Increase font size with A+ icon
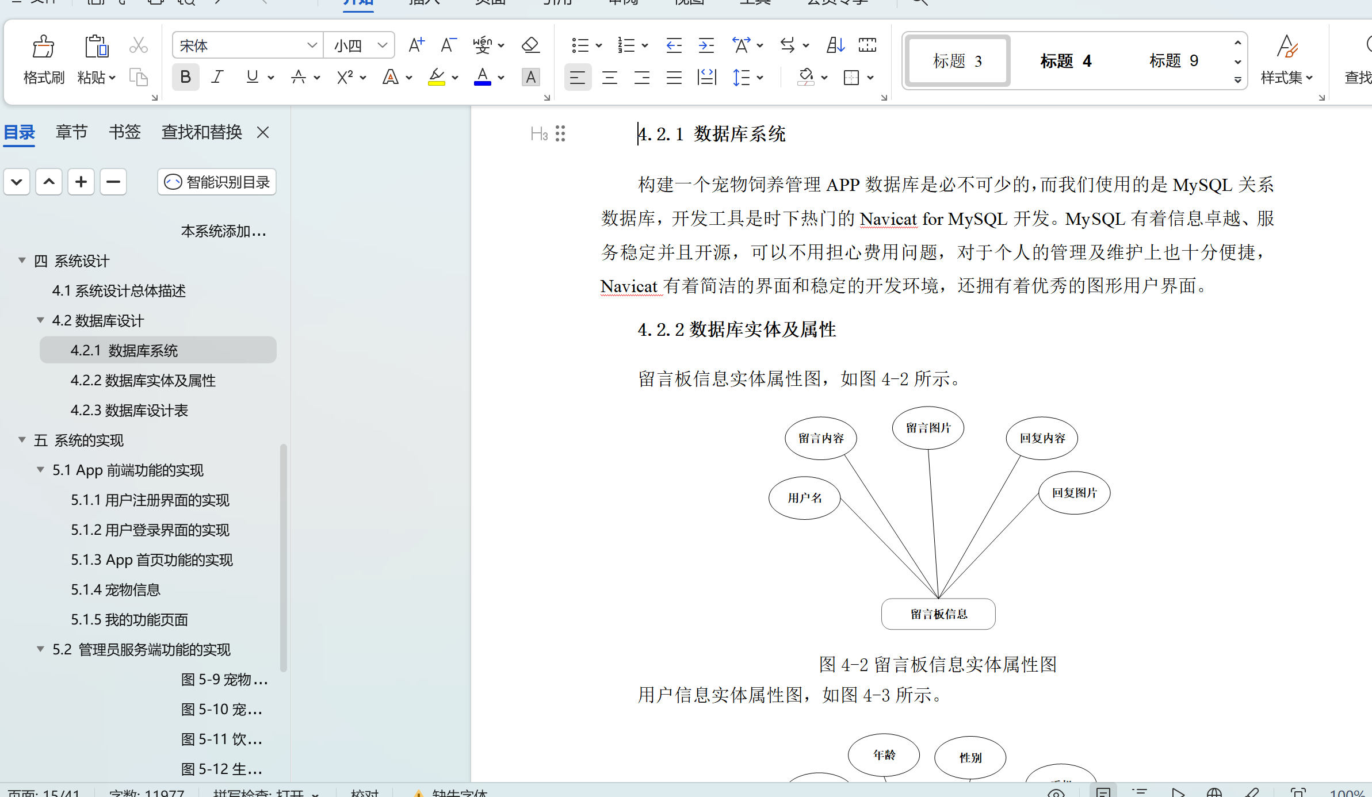Screen dimensions: 1372x797 tap(416, 45)
